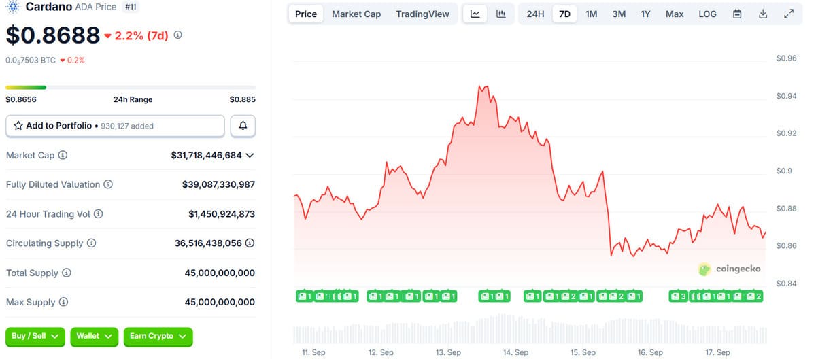Image resolution: width=816 pixels, height=359 pixels.
Task: Switch to the line chart view icon
Action: coord(475,14)
